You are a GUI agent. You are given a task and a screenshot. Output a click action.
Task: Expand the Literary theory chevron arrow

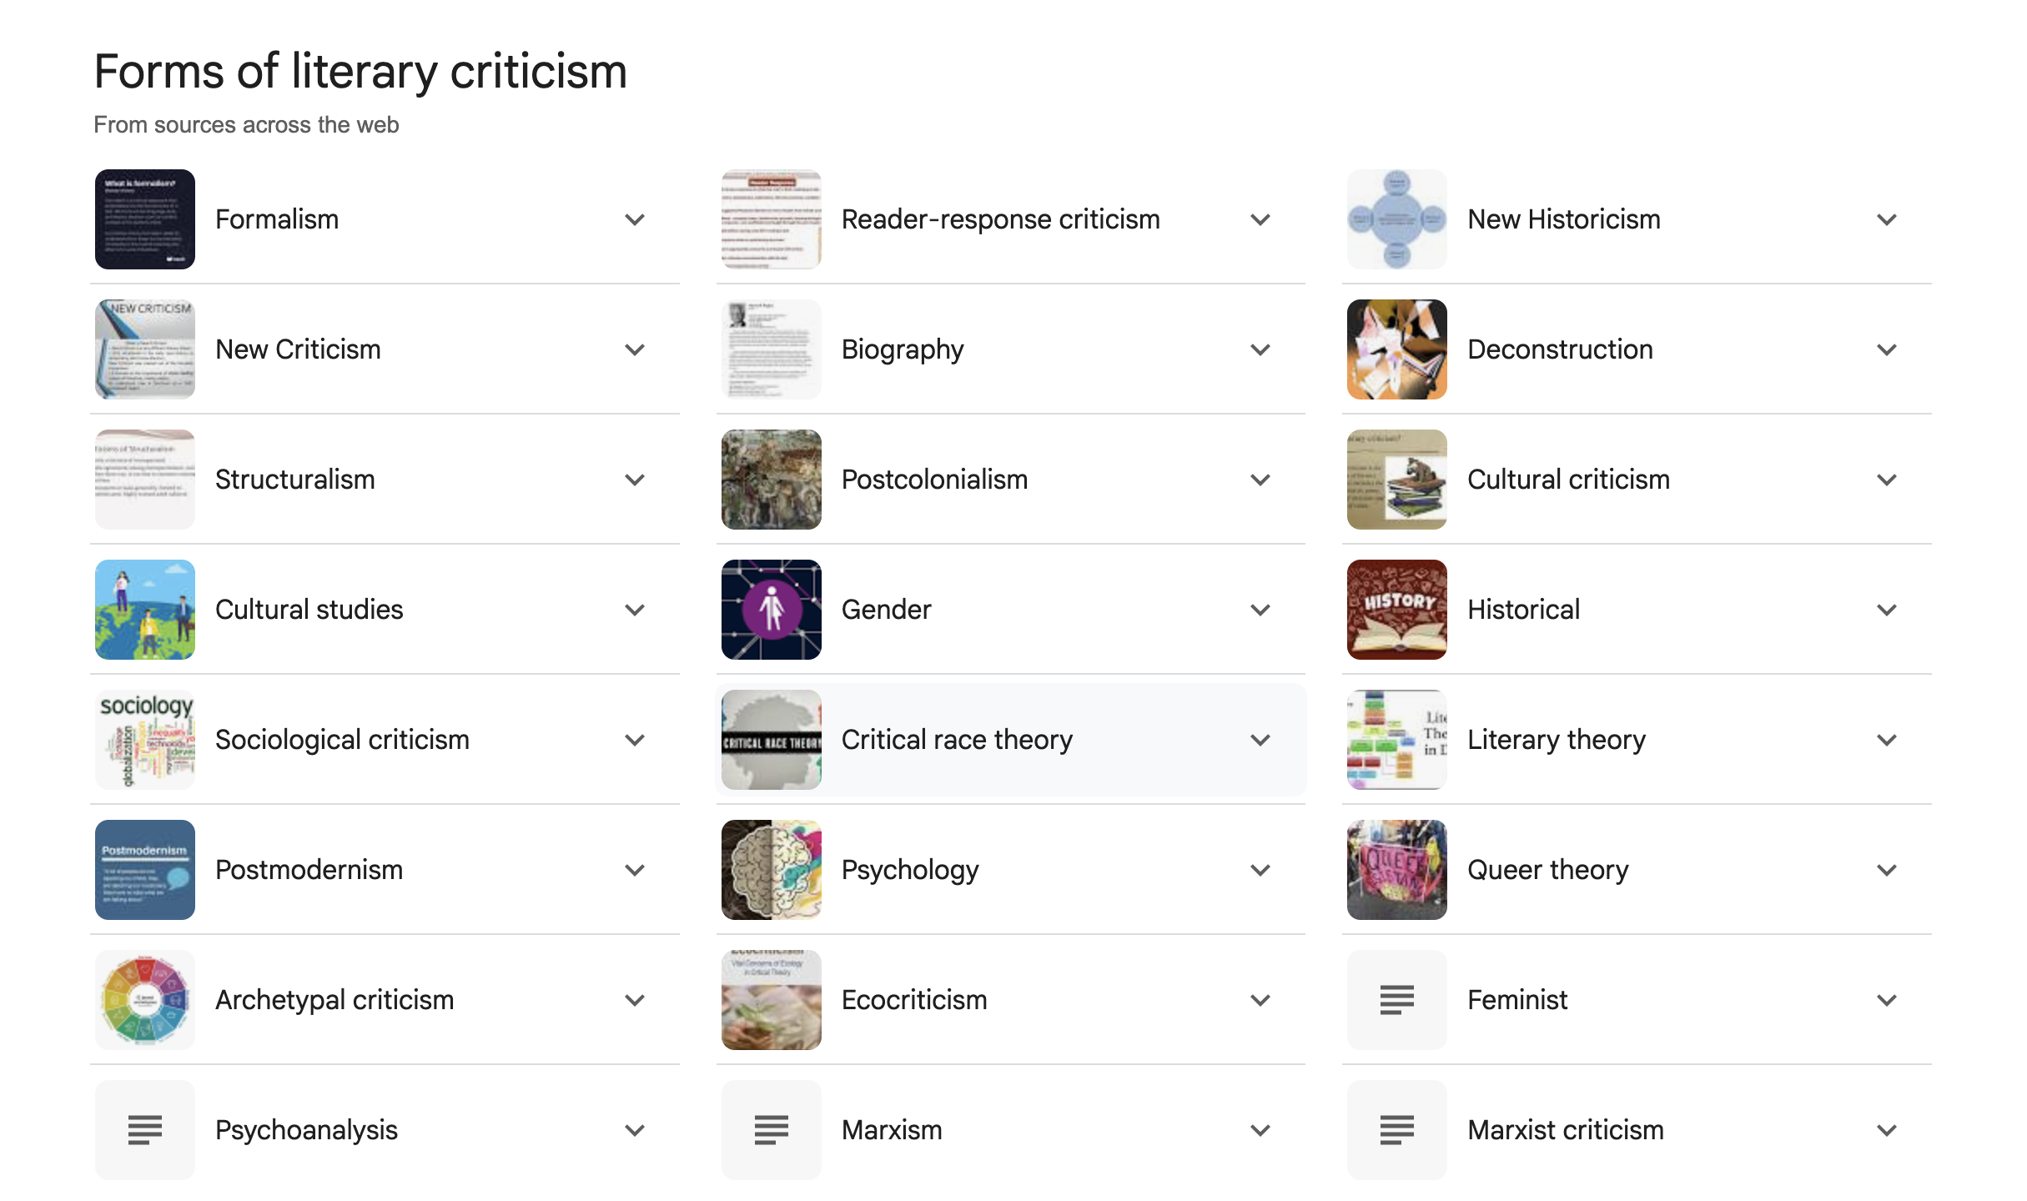1886,740
